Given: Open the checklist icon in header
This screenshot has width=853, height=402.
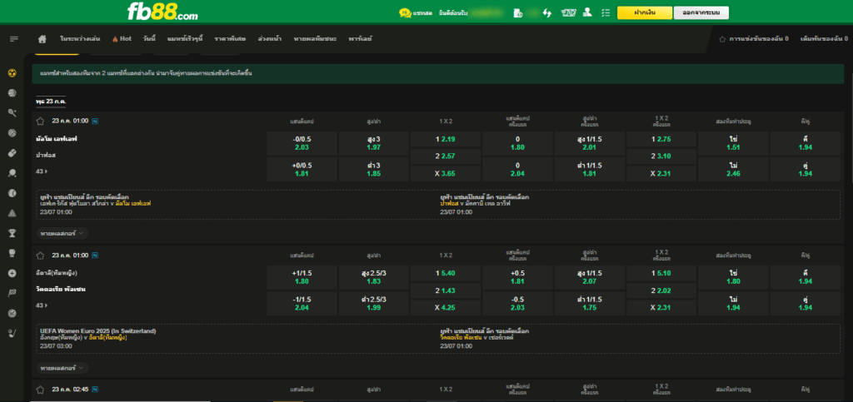Looking at the screenshot, I should pos(606,12).
